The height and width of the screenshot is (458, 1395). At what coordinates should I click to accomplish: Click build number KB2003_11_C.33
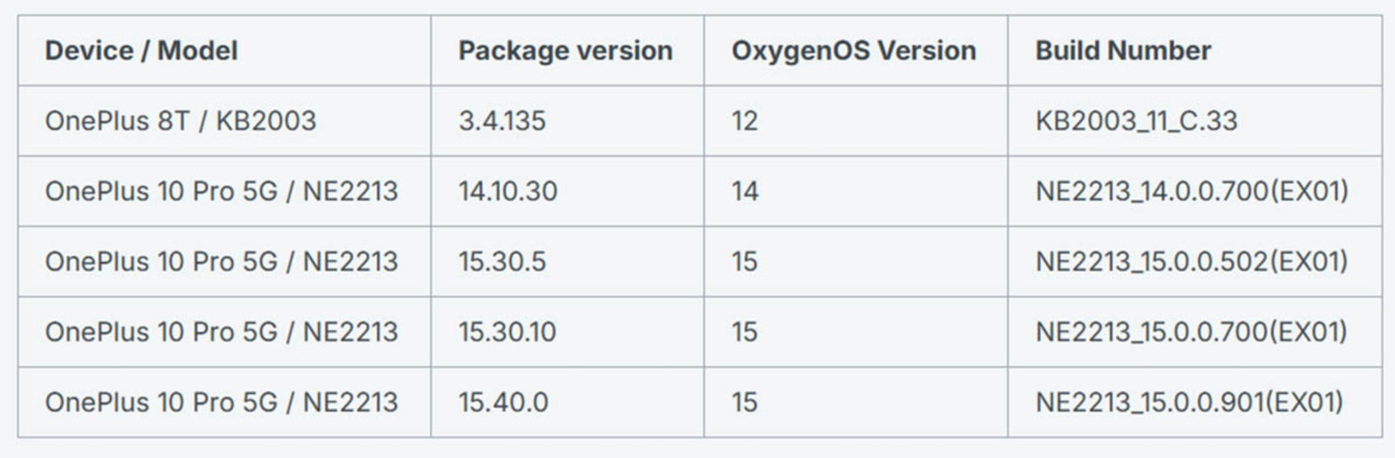(x=1136, y=120)
